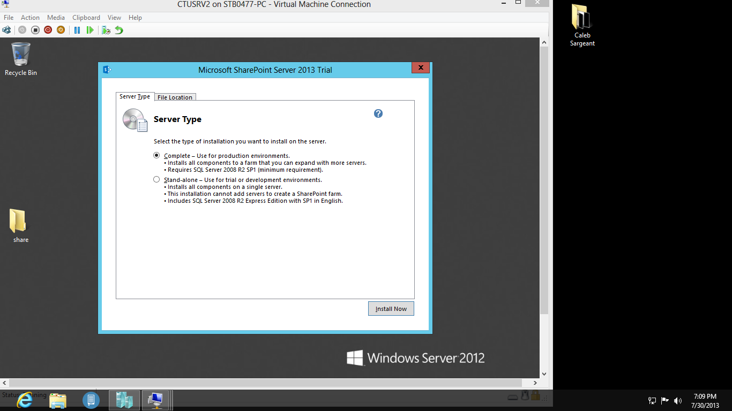
Task: Select the Recycle Bin desktop icon
Action: point(21,59)
